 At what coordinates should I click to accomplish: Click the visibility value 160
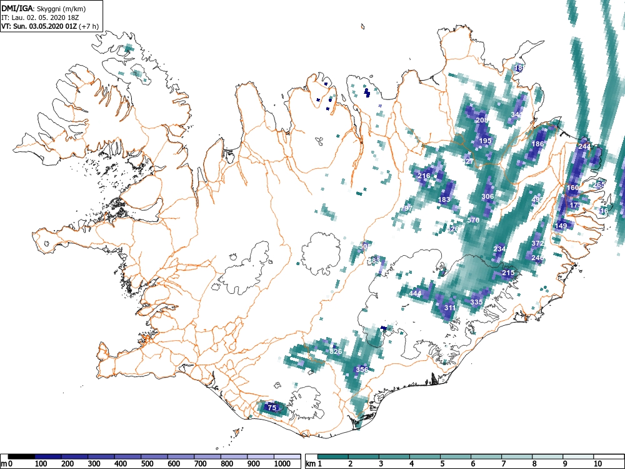click(x=572, y=188)
